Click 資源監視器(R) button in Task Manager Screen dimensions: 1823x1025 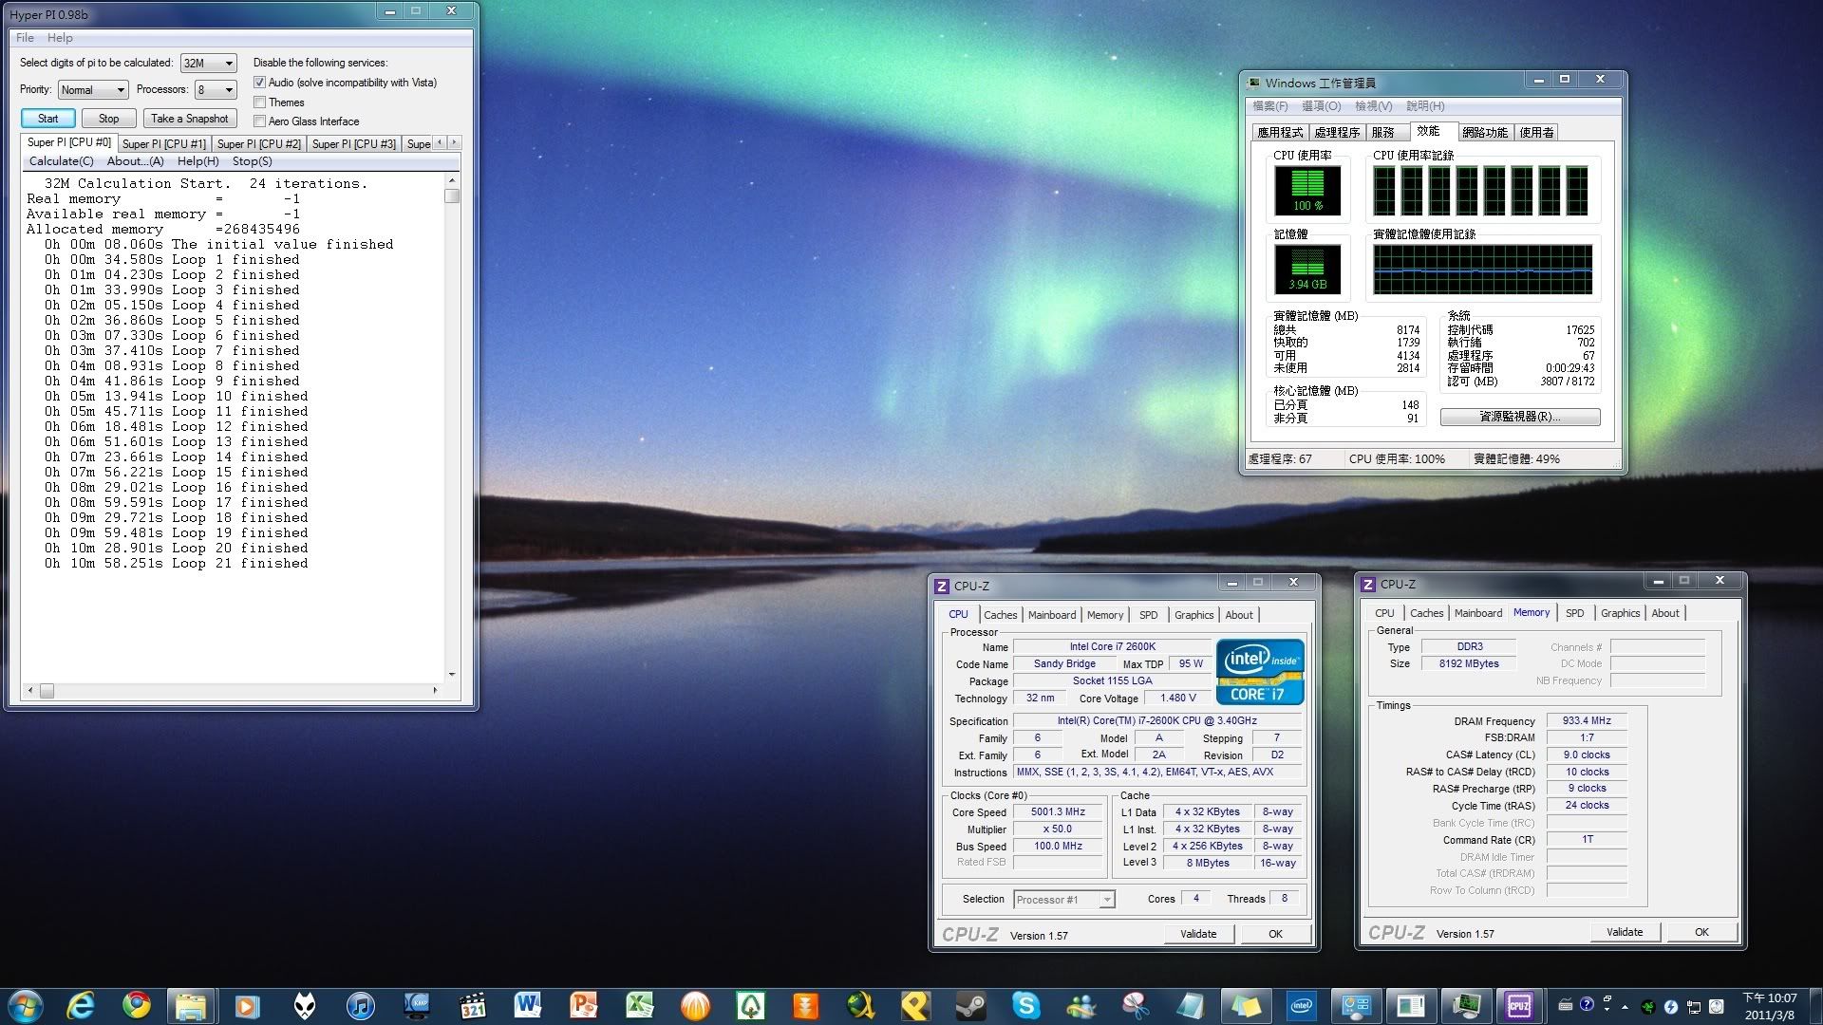pyautogui.click(x=1519, y=417)
